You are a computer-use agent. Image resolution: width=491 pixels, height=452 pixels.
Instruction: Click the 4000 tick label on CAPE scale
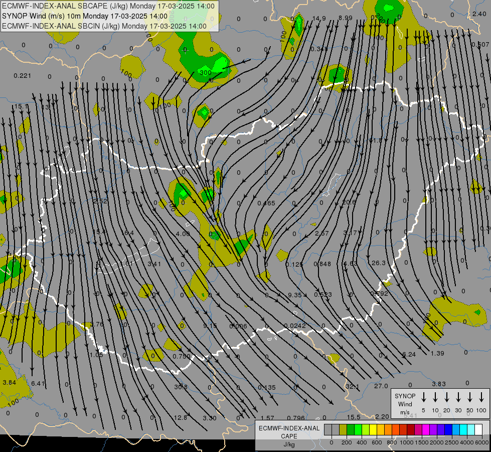(467, 442)
